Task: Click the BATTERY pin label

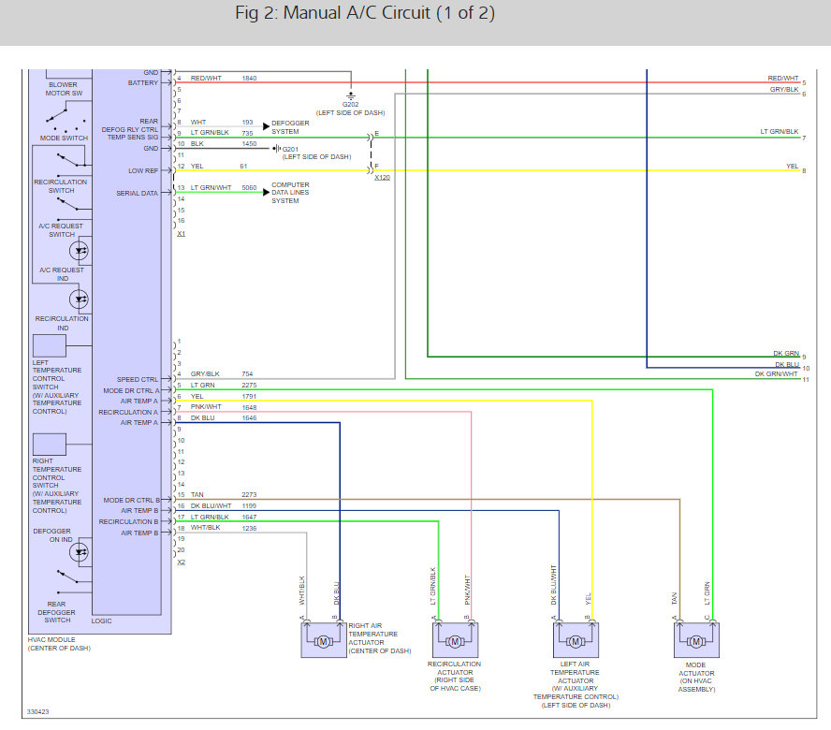Action: [143, 82]
